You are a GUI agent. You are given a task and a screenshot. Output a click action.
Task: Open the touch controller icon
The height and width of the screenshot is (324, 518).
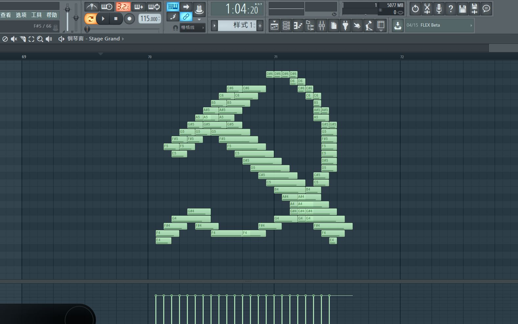click(369, 25)
